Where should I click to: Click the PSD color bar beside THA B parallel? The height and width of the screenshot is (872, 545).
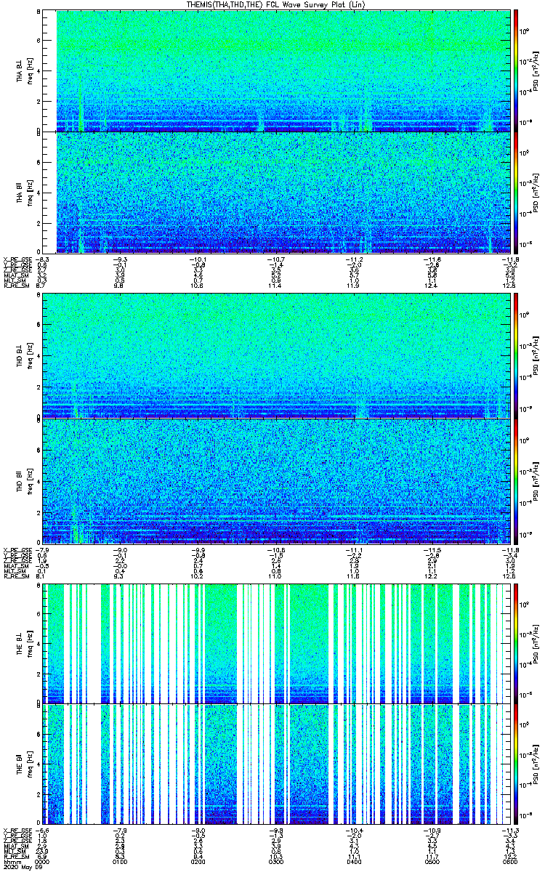[x=516, y=193]
